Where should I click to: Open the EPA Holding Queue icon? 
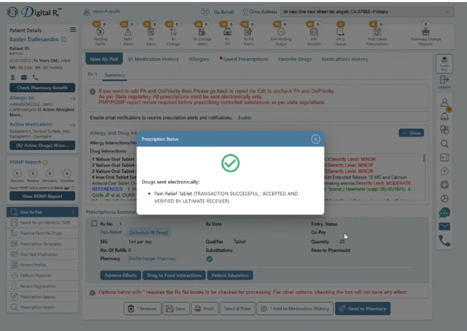coord(281,32)
